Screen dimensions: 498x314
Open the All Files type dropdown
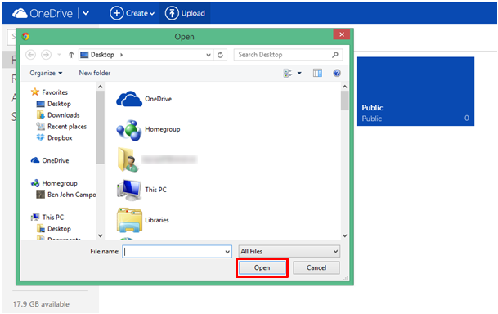pos(289,252)
